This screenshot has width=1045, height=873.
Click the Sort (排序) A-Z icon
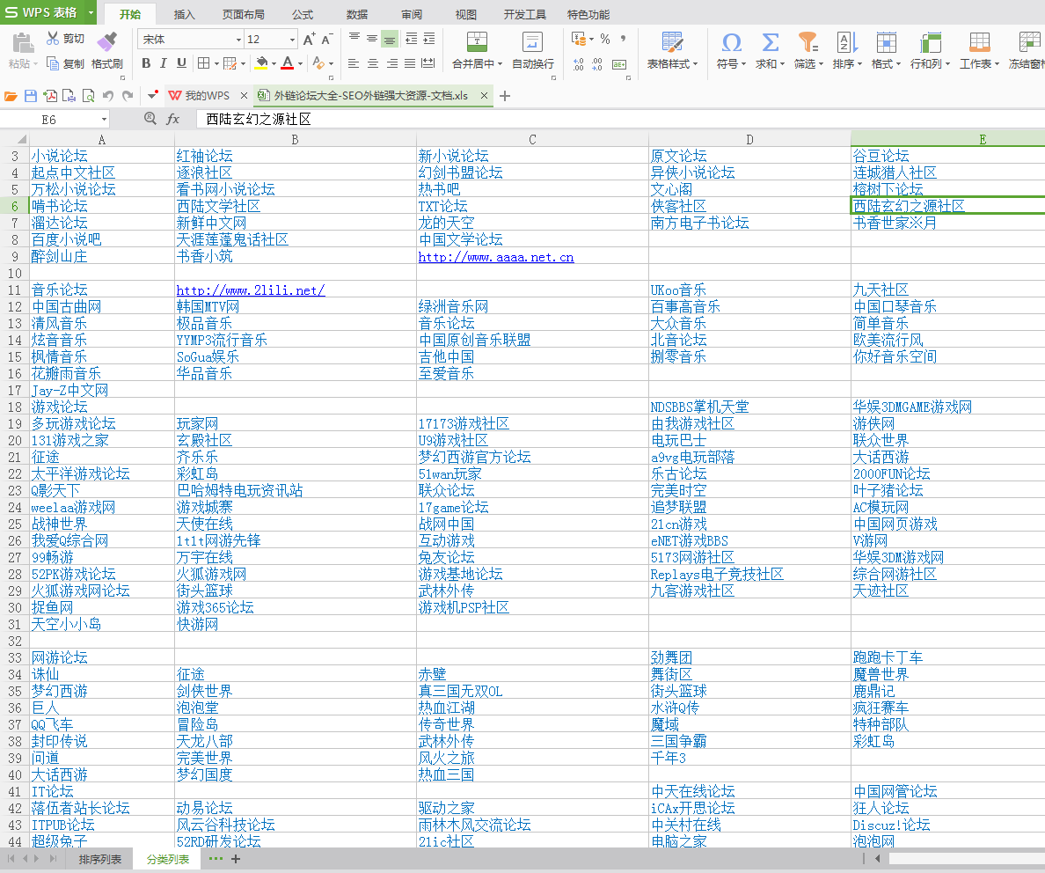click(x=847, y=43)
